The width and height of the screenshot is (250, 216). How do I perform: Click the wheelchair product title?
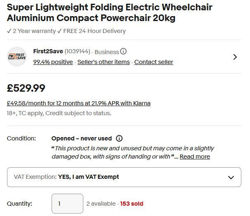click(x=109, y=13)
